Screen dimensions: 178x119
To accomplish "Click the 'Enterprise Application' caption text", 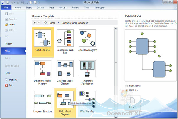I will point(88,82).
